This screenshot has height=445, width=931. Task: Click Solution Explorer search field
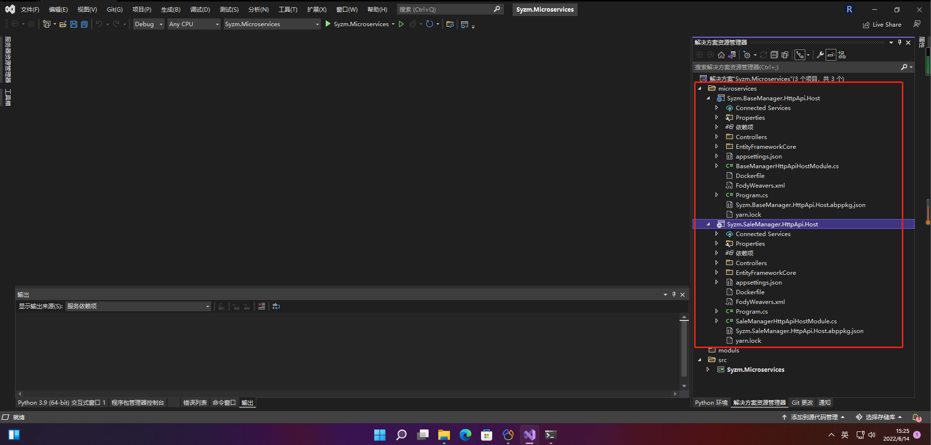coord(803,67)
